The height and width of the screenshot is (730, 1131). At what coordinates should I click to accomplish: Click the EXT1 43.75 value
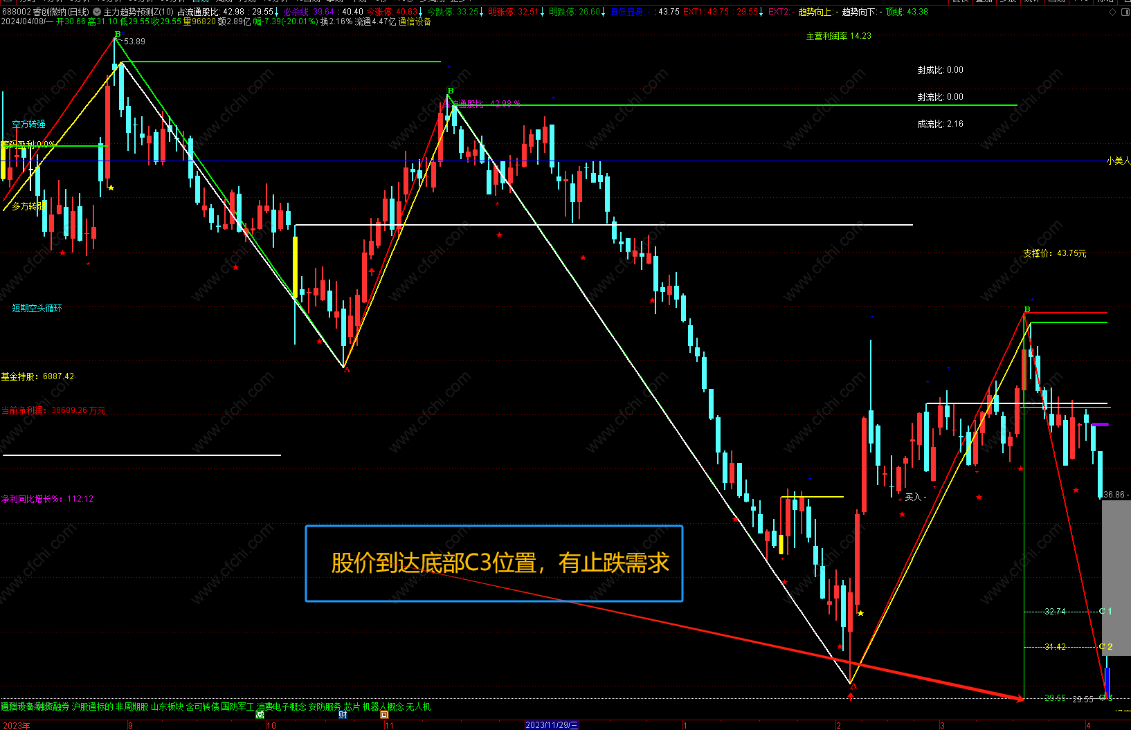tap(706, 12)
